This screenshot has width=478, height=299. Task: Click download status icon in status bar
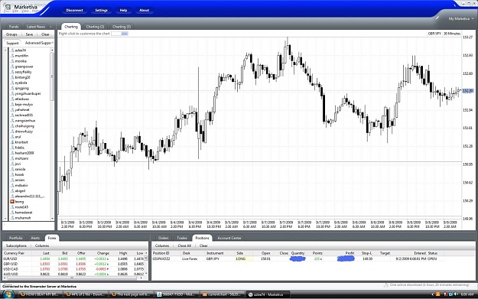tap(386, 285)
